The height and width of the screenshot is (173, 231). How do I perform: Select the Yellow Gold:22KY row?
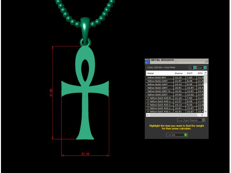(x=175, y=95)
